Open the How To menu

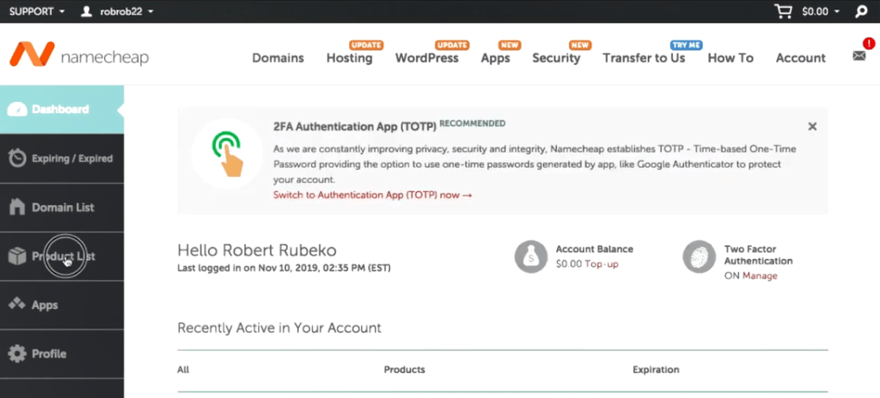730,57
